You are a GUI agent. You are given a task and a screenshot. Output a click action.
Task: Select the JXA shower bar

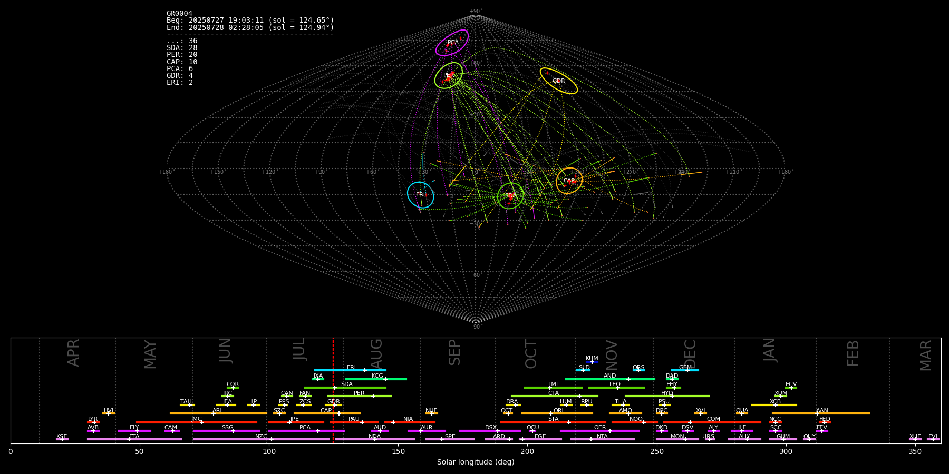coord(318,379)
